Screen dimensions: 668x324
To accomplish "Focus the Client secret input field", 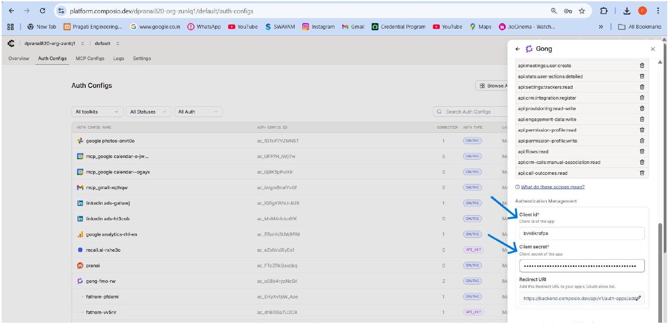I will coord(582,266).
